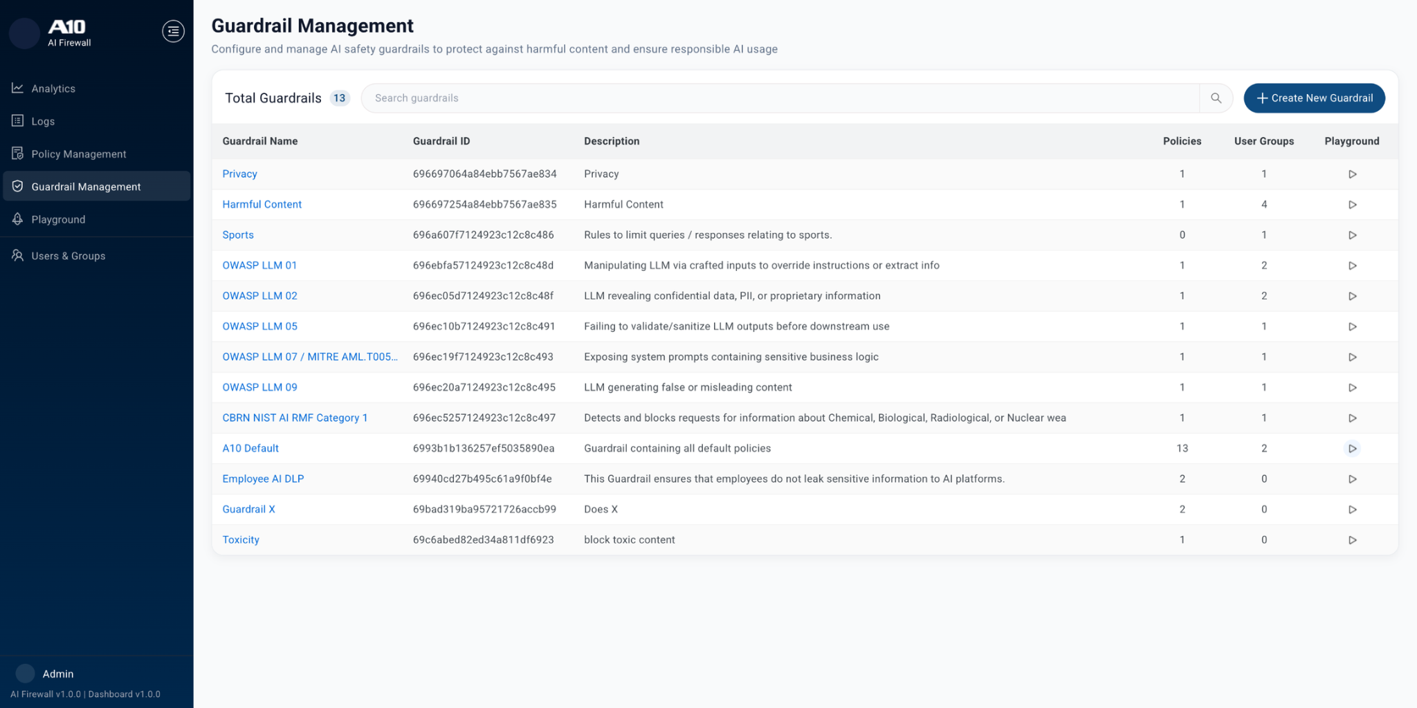Open playground for the A10 Default guardrail
The width and height of the screenshot is (1417, 708).
point(1352,449)
